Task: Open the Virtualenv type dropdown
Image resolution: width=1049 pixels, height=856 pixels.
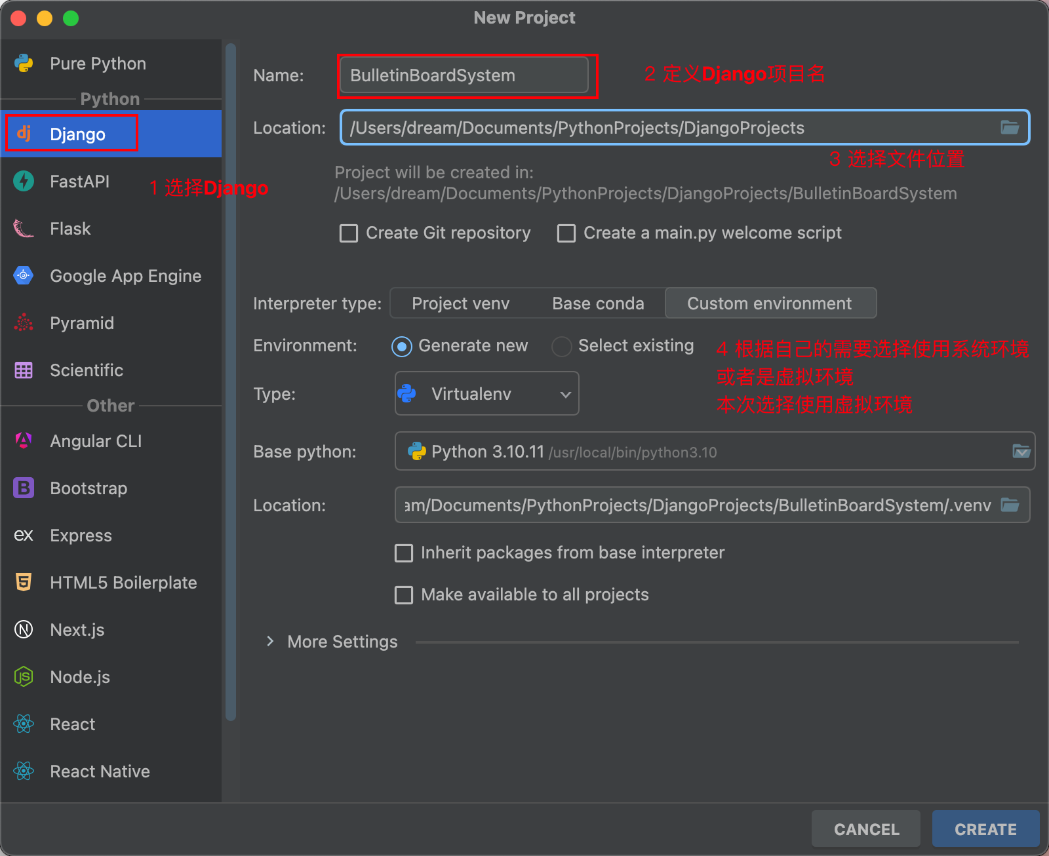Action: tap(486, 393)
